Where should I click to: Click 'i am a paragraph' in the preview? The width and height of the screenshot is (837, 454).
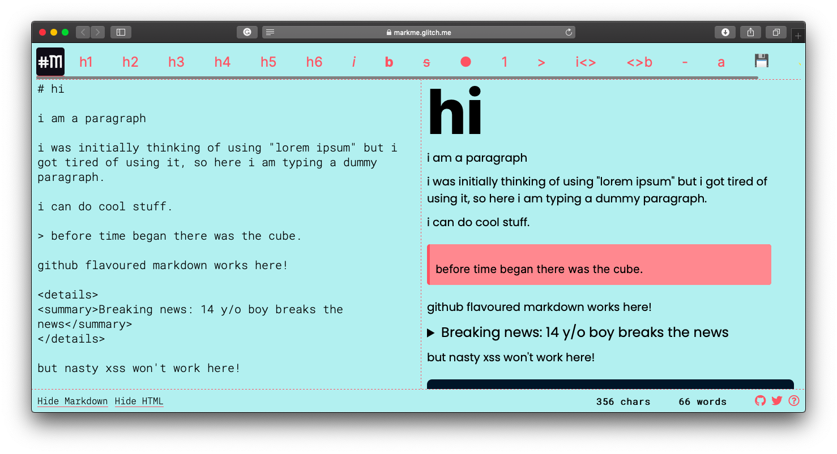(477, 158)
